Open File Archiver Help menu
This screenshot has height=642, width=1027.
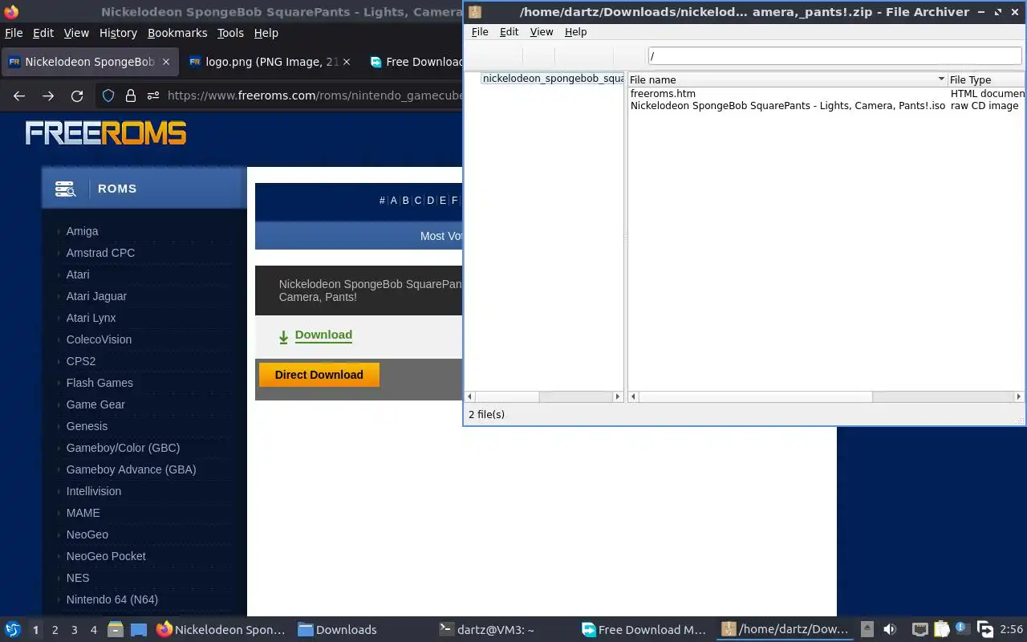click(x=575, y=32)
